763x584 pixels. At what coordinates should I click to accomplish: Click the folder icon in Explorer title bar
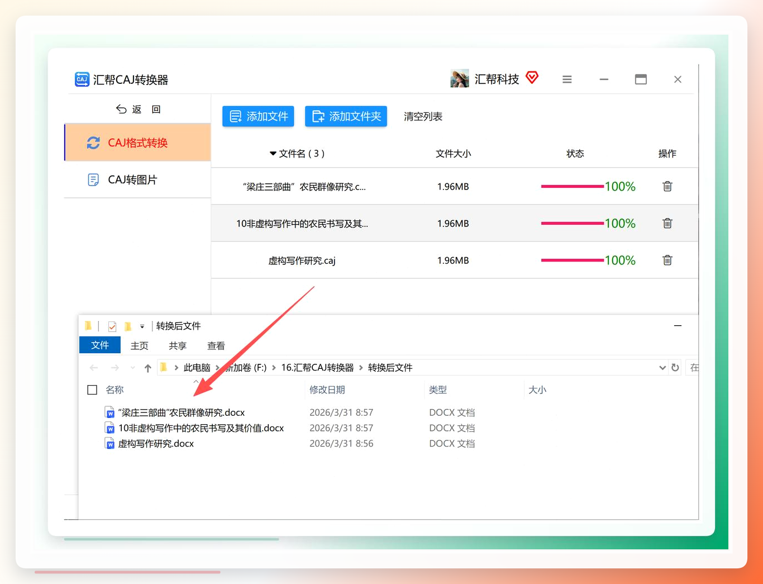tap(88, 326)
